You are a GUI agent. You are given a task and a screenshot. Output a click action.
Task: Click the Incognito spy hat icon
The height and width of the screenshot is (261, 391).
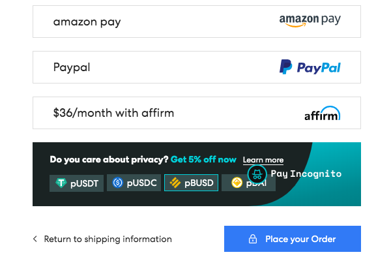click(x=258, y=174)
